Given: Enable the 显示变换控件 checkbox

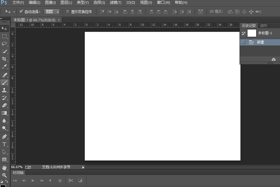Looking at the screenshot, I should [x=67, y=12].
